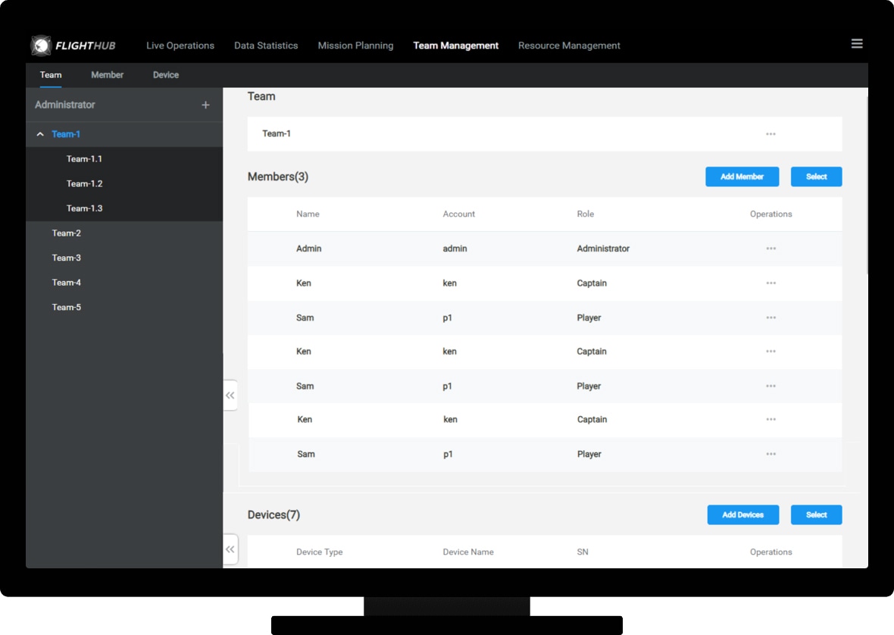Click the FlightHub logo
This screenshot has height=635, width=894.
73,45
